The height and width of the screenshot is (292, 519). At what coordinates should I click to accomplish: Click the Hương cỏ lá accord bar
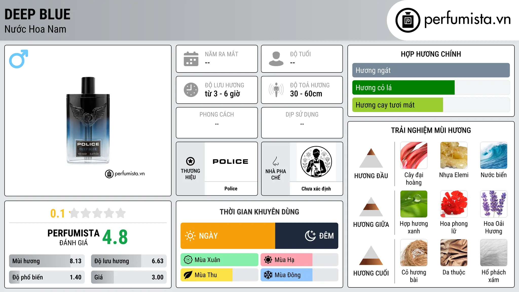coord(431,87)
